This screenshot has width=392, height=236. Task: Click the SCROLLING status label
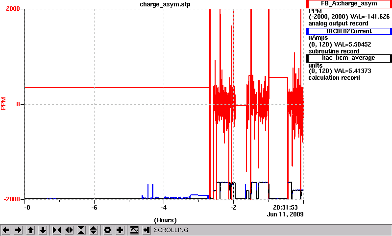[x=171, y=230]
